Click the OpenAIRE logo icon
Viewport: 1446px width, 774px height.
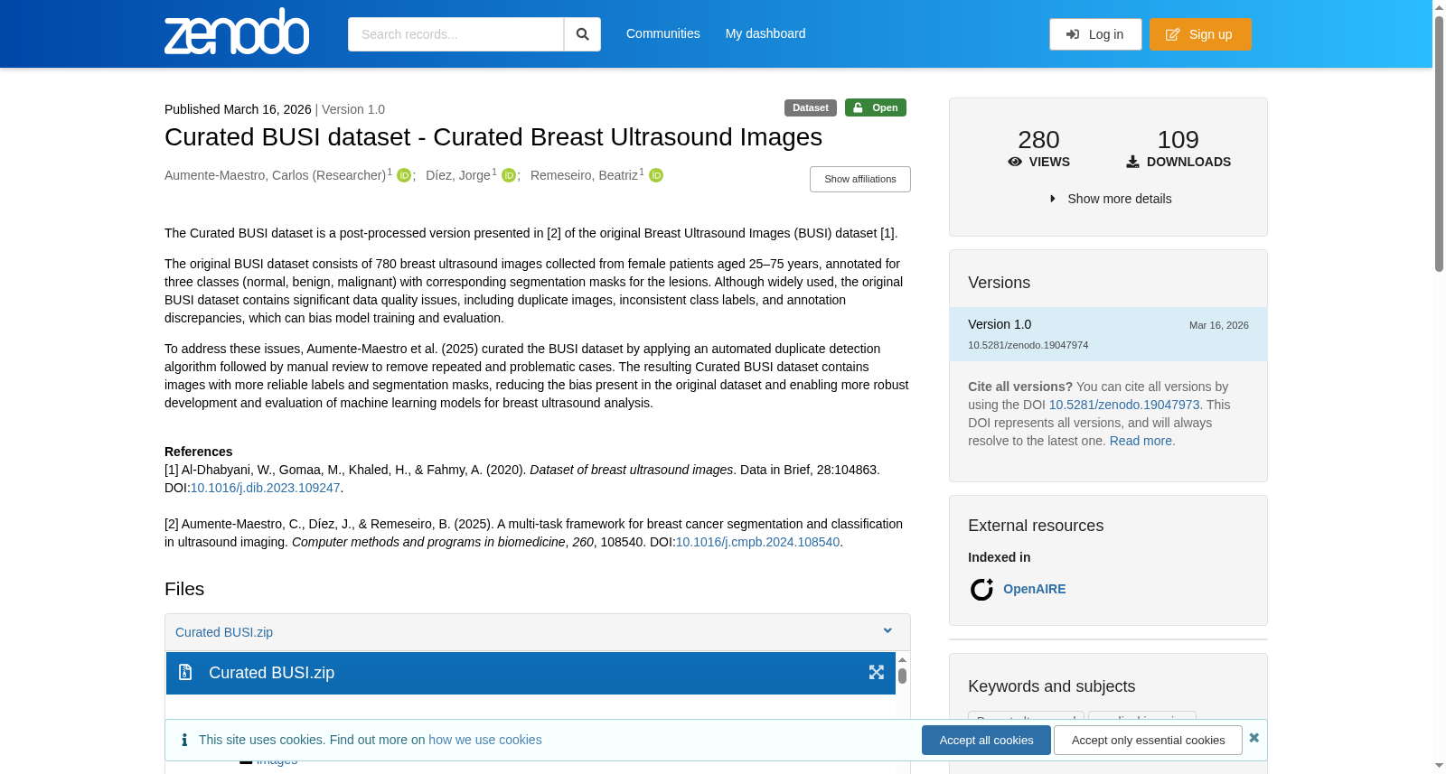tap(981, 590)
